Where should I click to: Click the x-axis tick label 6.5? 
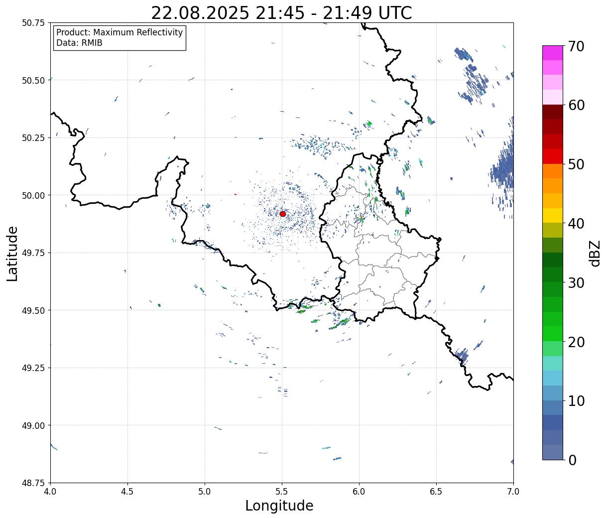tap(436, 492)
